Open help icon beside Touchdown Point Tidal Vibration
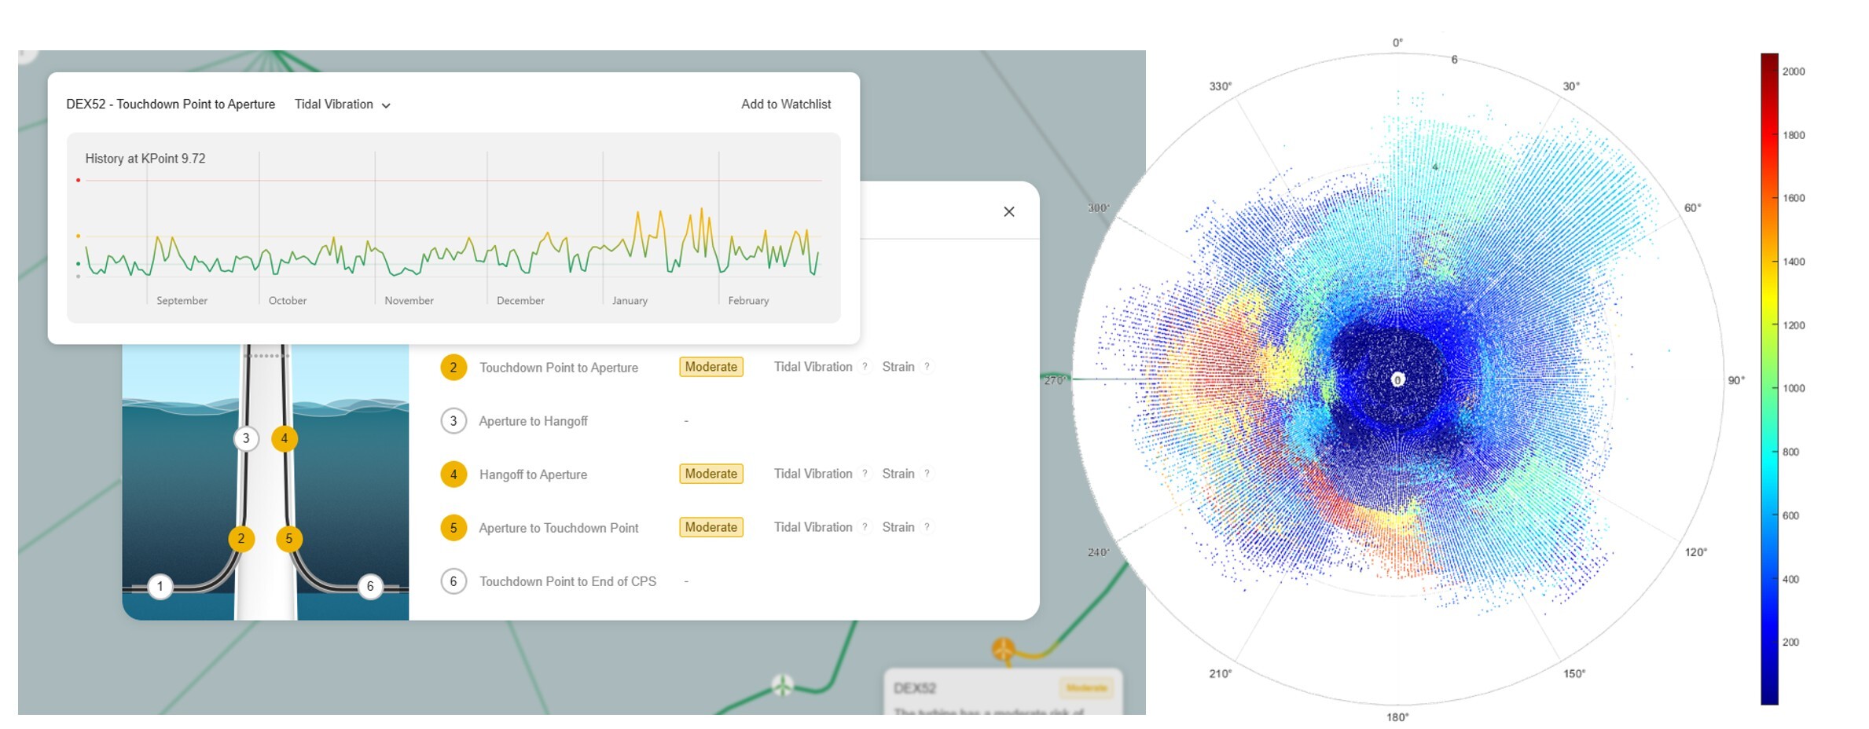This screenshot has width=1869, height=729. point(865,367)
